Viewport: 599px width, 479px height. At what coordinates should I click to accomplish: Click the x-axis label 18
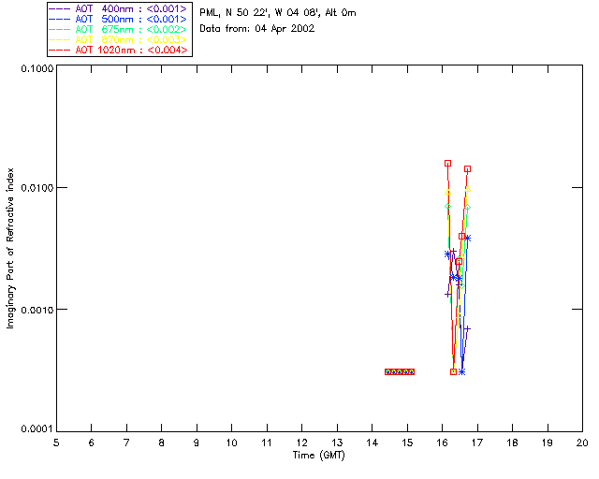[512, 443]
